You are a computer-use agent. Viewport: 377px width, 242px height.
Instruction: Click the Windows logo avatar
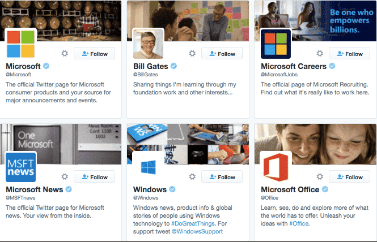pos(149,167)
